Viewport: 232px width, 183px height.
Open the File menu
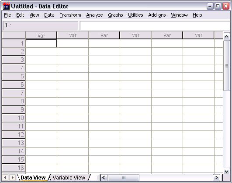click(7, 15)
